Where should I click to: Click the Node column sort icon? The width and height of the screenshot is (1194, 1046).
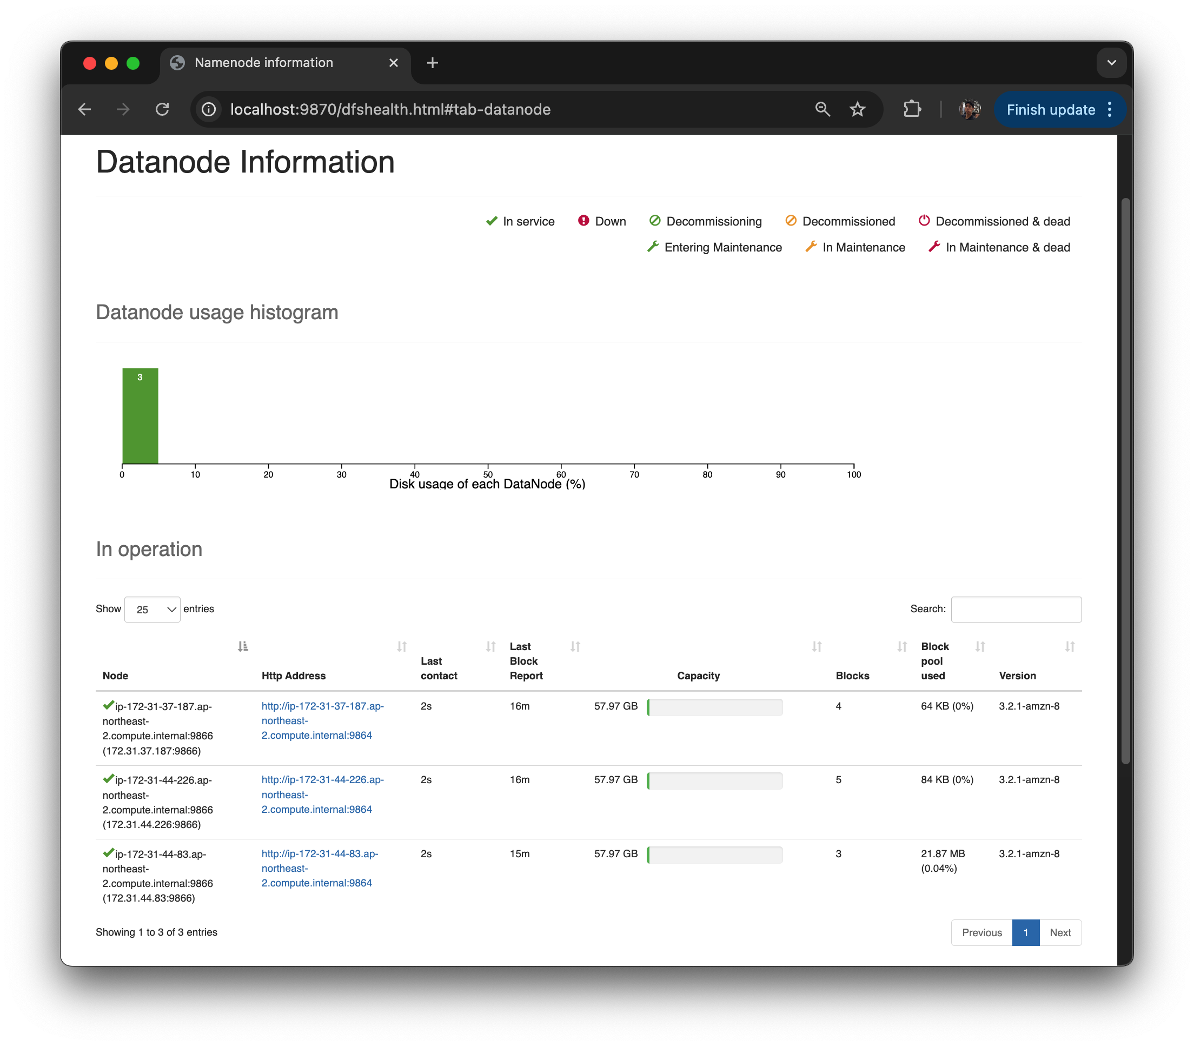243,646
